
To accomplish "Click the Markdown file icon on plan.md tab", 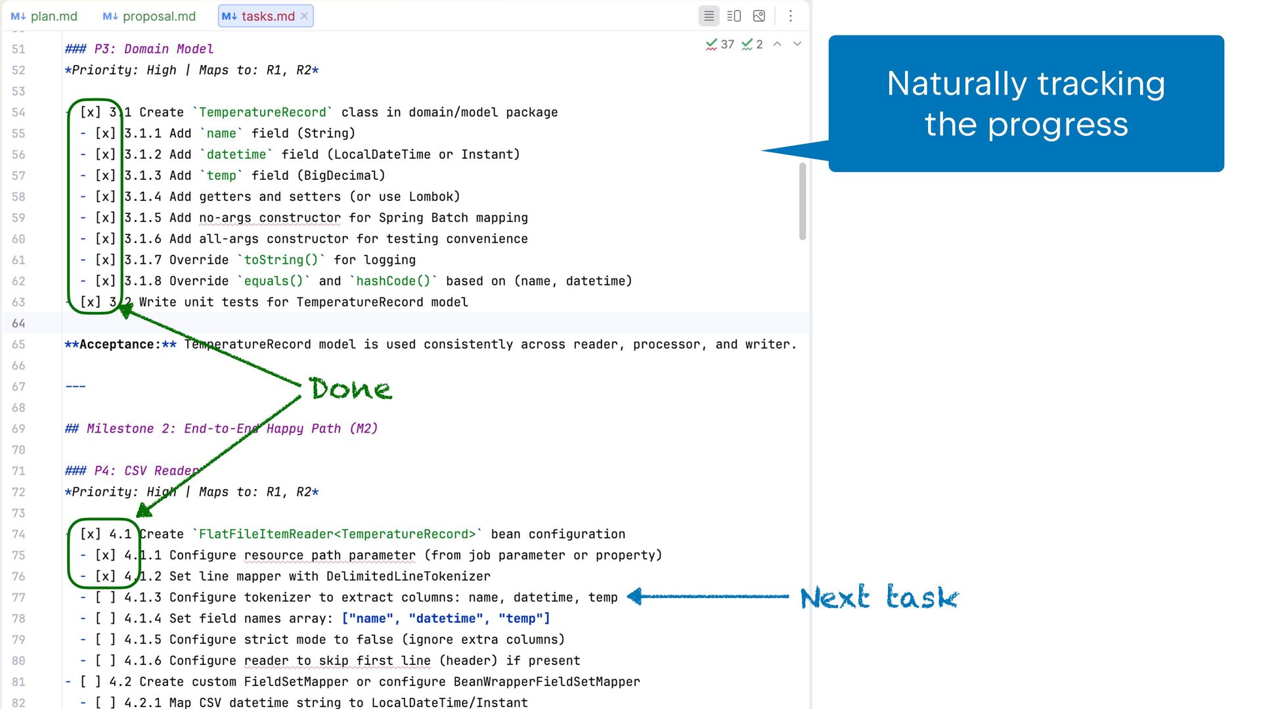I will pyautogui.click(x=18, y=16).
